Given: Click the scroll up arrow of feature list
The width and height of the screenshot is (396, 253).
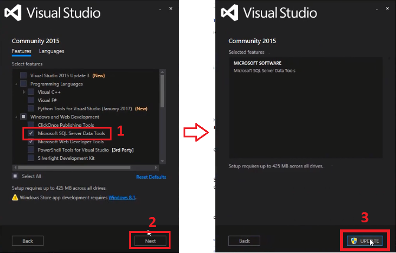Looking at the screenshot, I should point(162,72).
